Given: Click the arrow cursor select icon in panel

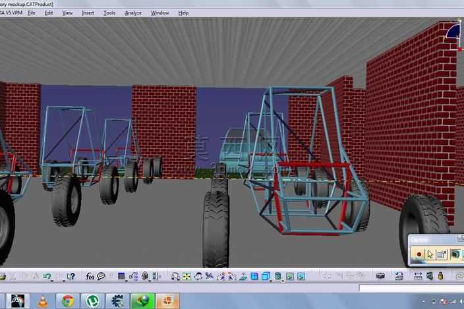Looking at the screenshot, I should tap(430, 254).
